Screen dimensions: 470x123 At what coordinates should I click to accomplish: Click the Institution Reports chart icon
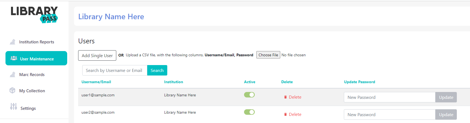[13, 42]
